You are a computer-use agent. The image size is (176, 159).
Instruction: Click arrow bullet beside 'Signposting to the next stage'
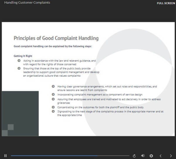click(53, 111)
